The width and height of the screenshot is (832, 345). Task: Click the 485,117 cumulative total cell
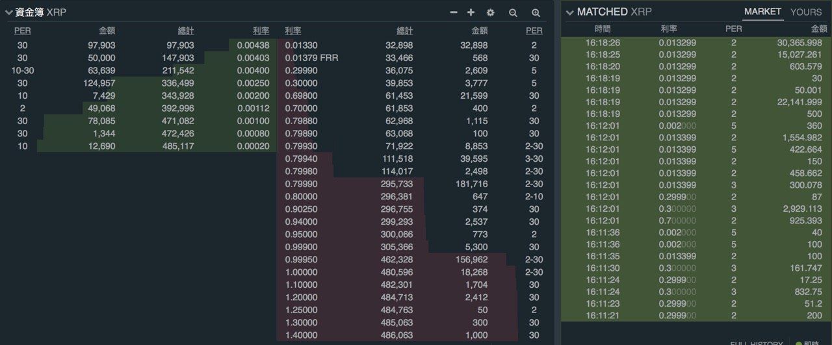pos(177,146)
